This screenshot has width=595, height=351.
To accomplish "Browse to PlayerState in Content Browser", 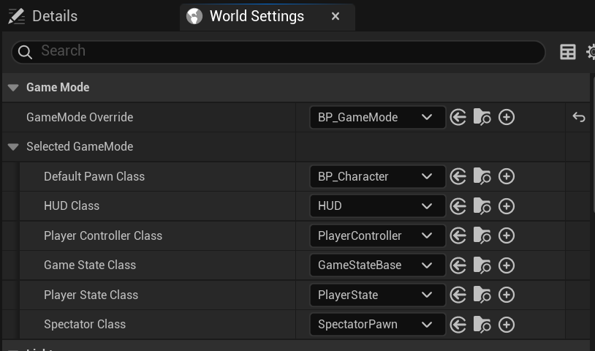I will click(x=482, y=295).
